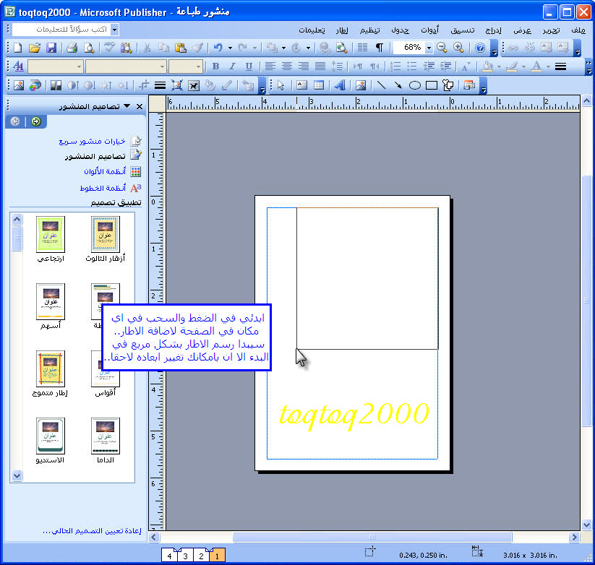
Task: Select the Oval shape tool
Action: coord(415,85)
